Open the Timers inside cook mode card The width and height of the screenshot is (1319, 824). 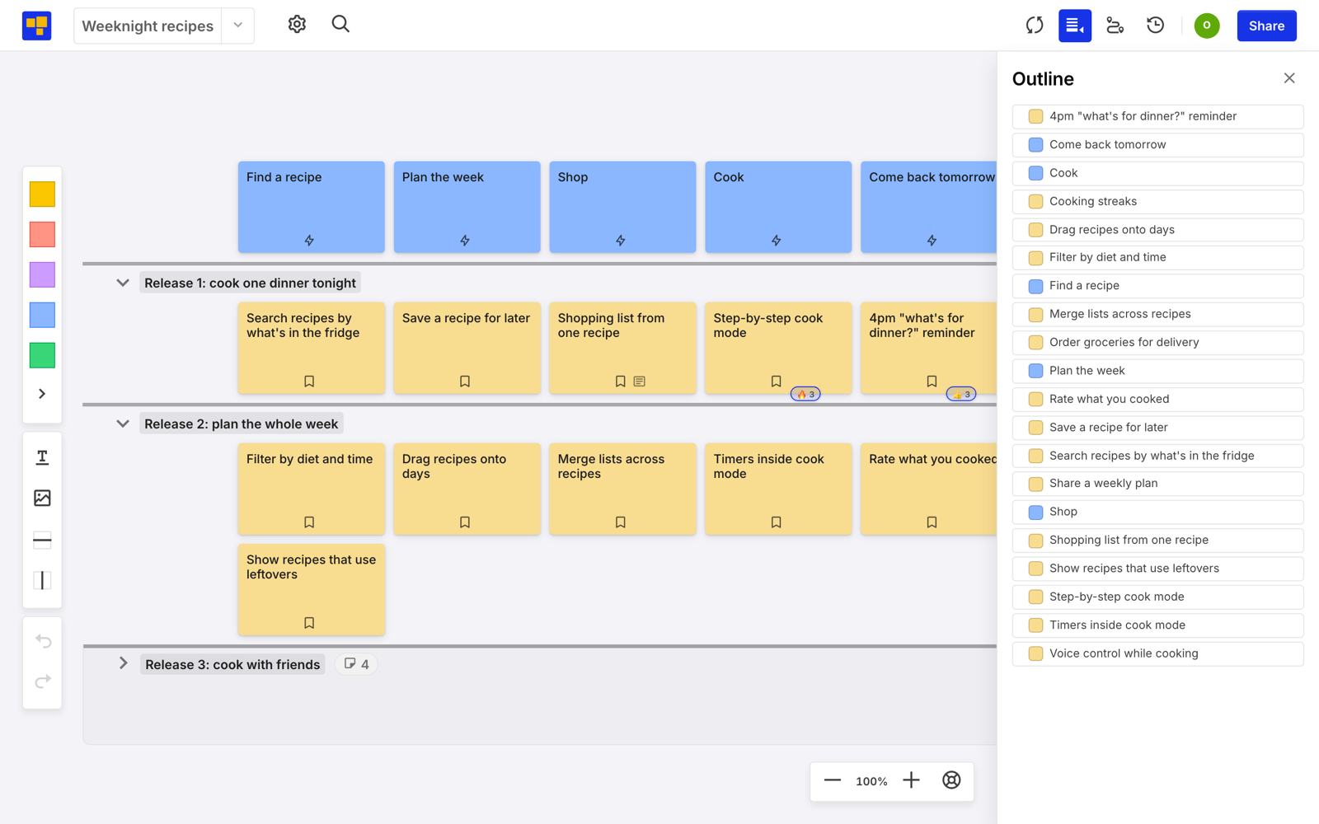pyautogui.click(x=778, y=489)
